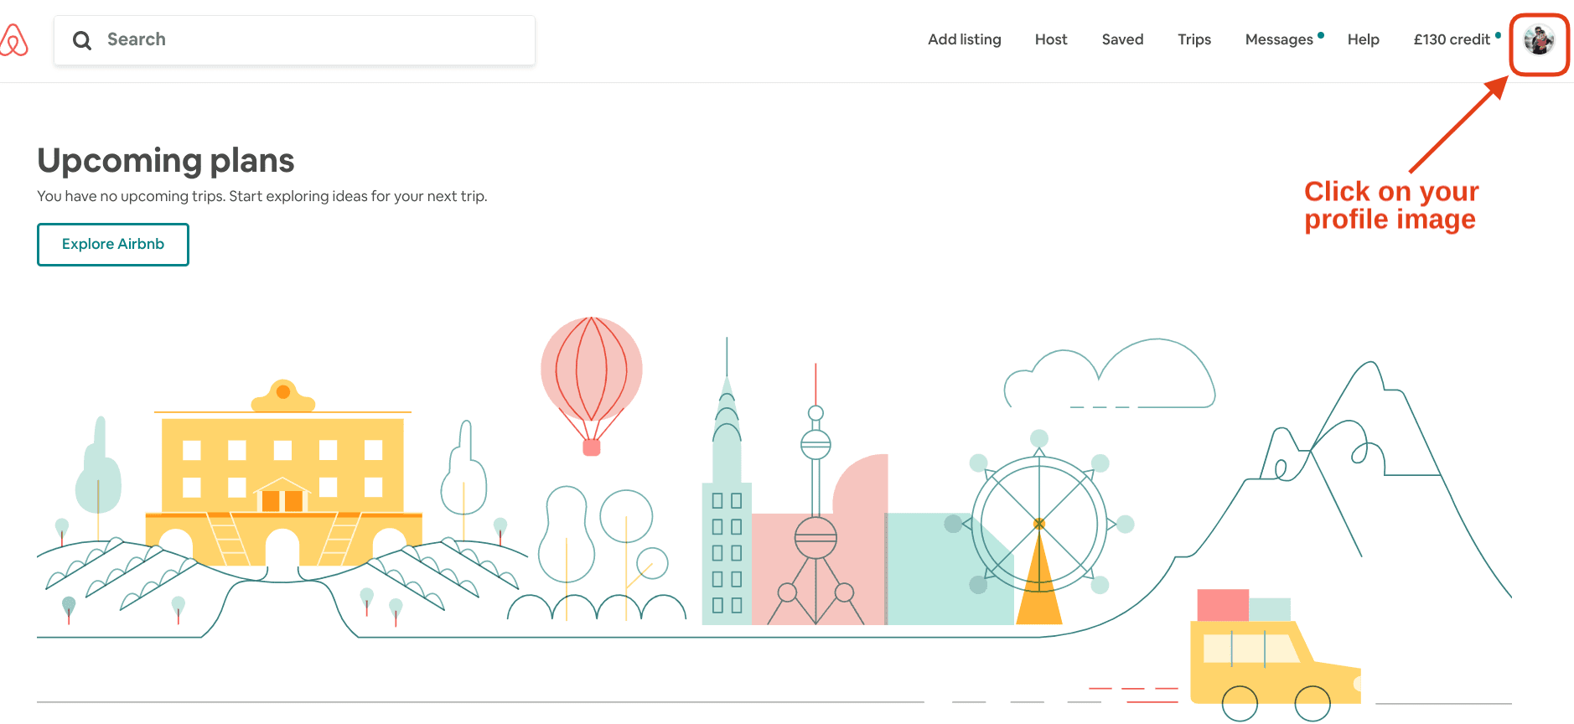1574x724 pixels.
Task: Open Add listing in navigation
Action: click(x=964, y=39)
